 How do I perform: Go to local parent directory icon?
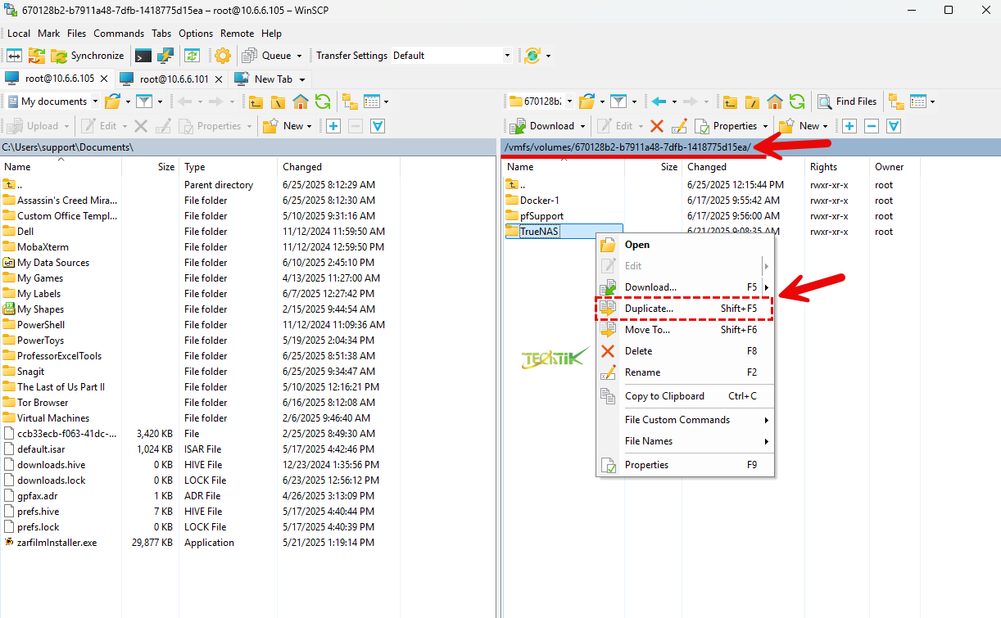(x=256, y=101)
